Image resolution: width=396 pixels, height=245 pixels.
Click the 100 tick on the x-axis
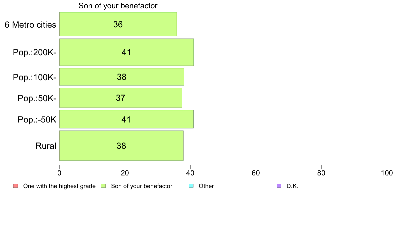(x=387, y=173)
